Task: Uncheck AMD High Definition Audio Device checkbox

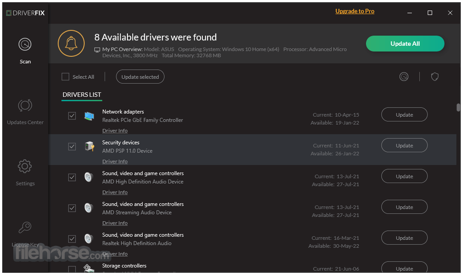Action: [72, 177]
